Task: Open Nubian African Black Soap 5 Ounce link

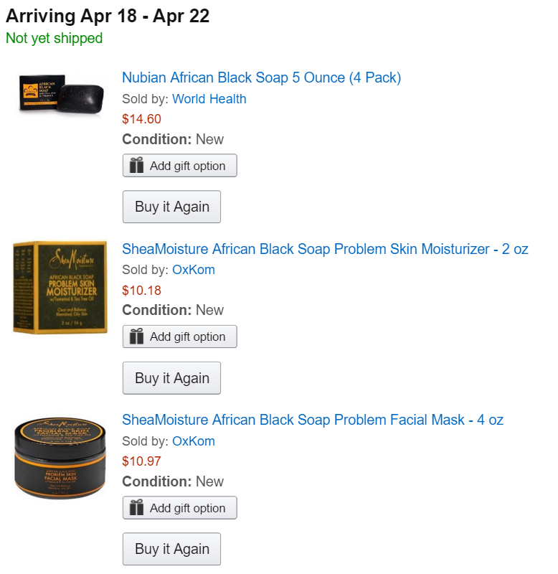Action: click(x=261, y=77)
